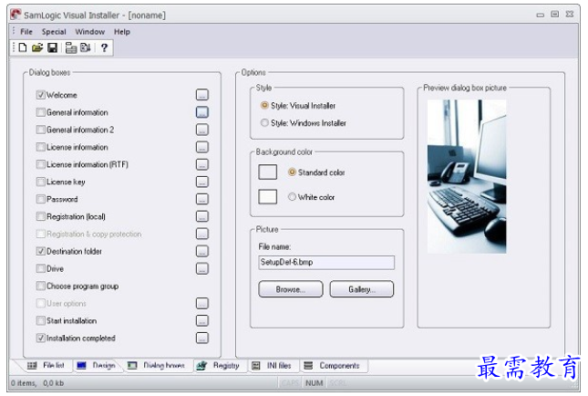Open settings button for User options
The image size is (588, 396).
[202, 303]
